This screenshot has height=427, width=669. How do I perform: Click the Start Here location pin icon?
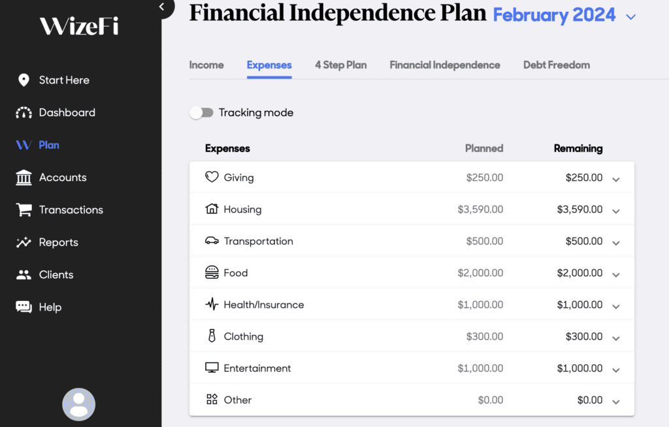[x=24, y=80]
